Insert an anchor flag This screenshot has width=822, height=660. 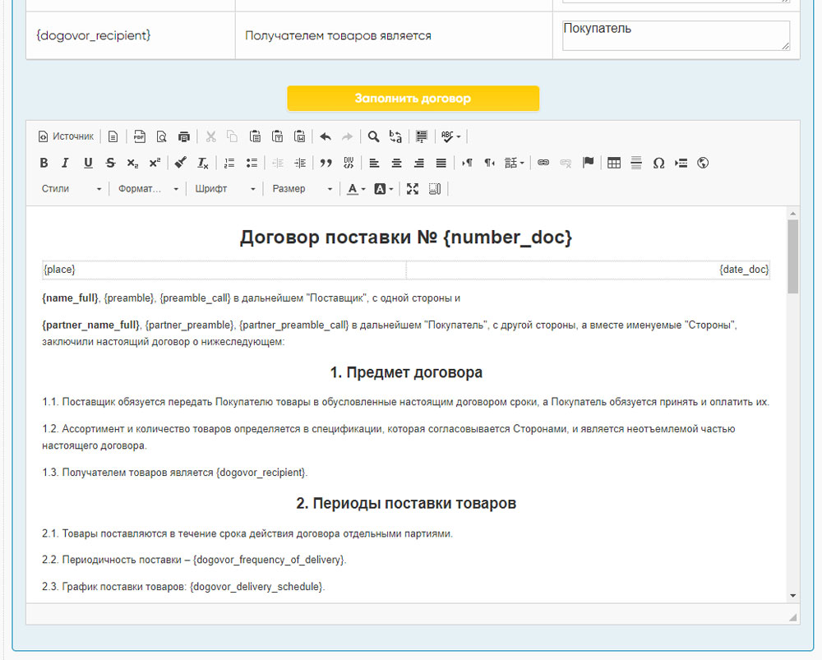(589, 163)
